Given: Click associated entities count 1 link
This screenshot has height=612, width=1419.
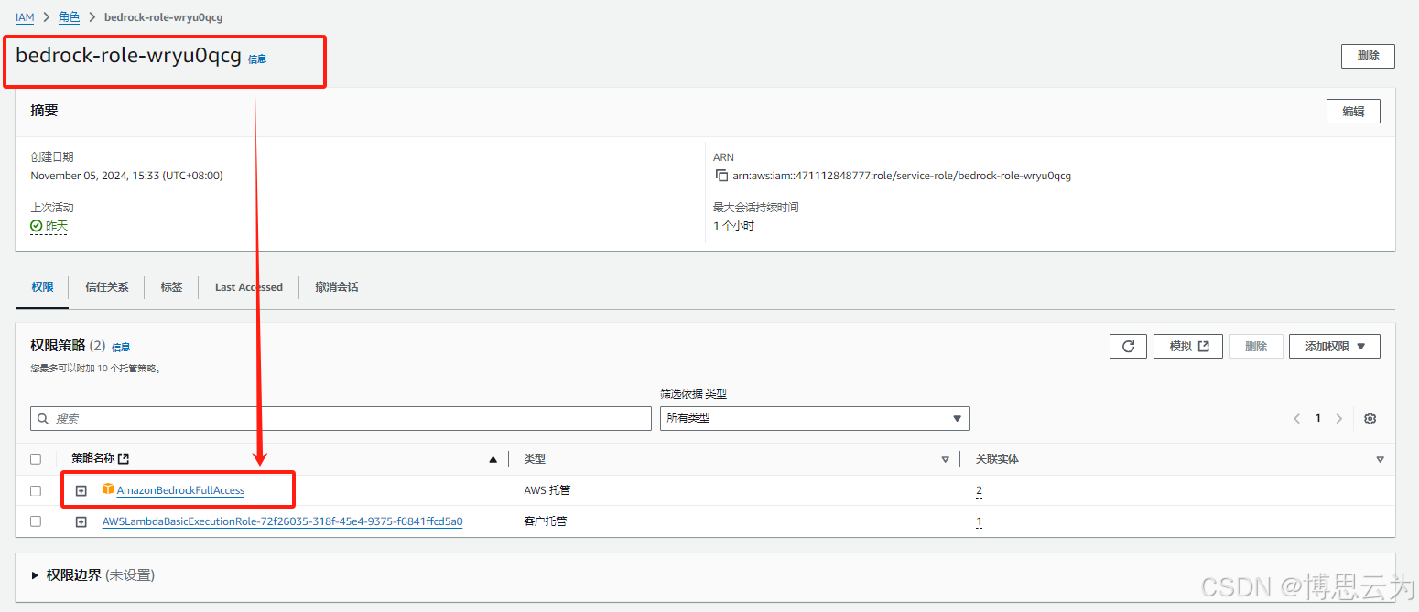Looking at the screenshot, I should (x=979, y=522).
